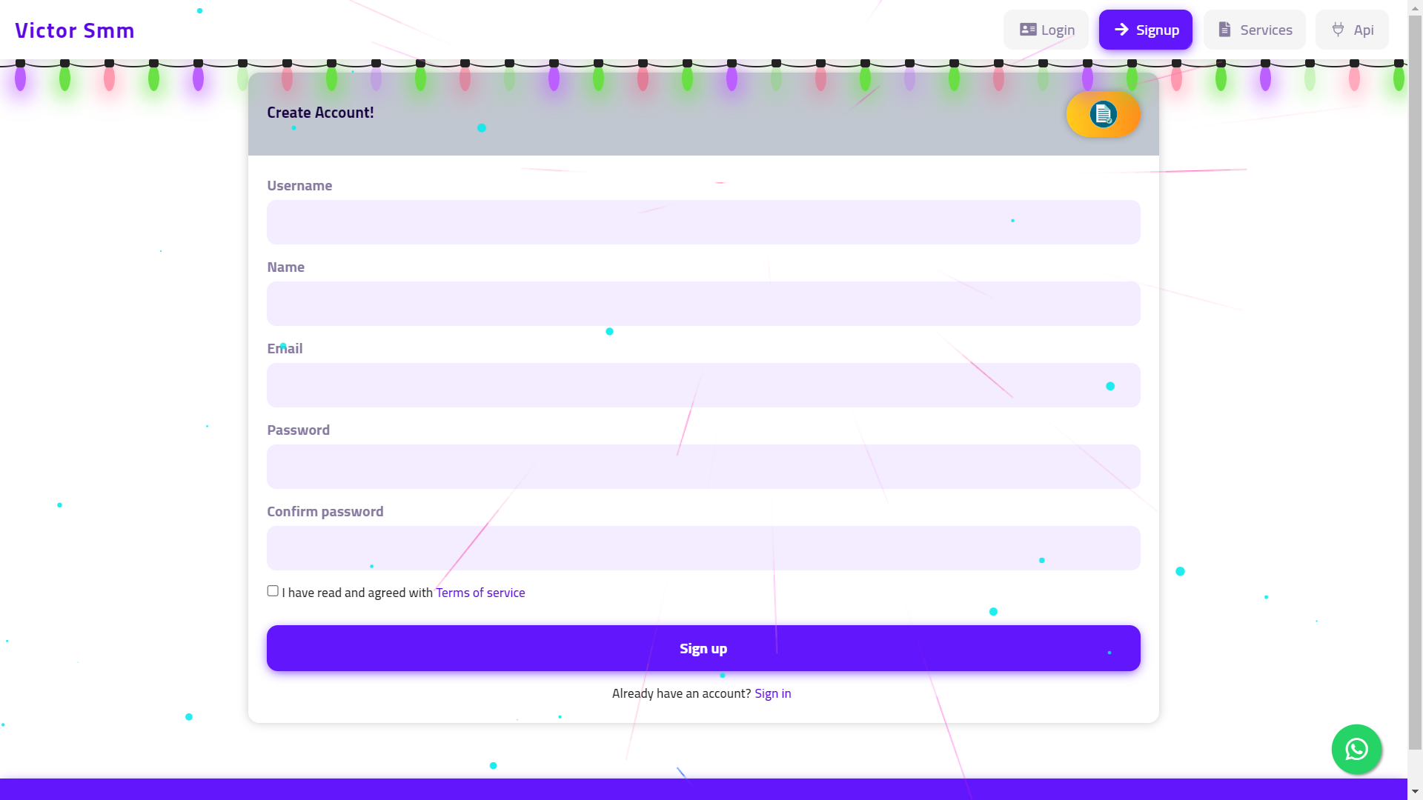Open the Api navigation item

pyautogui.click(x=1352, y=30)
